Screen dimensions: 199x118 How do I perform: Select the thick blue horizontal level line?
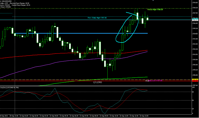pos(81,33)
